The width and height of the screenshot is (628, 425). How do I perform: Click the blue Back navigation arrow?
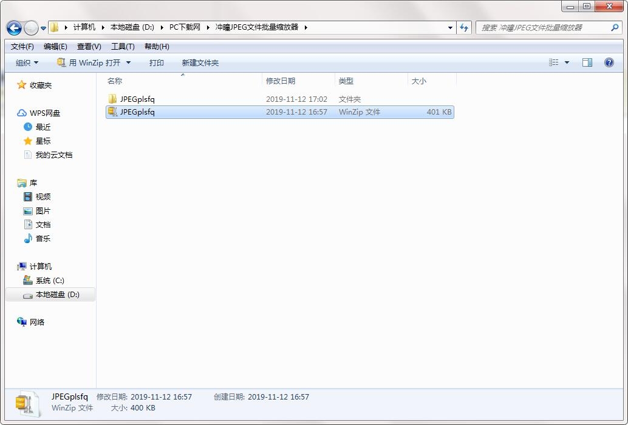point(14,28)
